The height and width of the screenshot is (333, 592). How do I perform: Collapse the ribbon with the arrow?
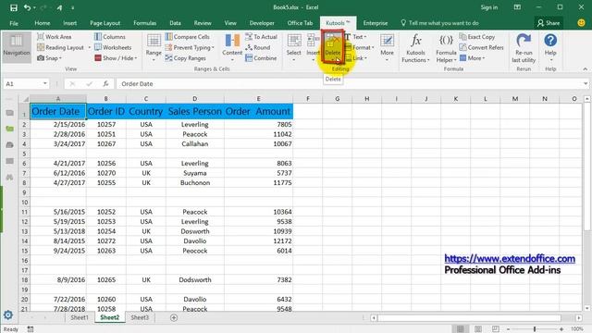pos(586,69)
